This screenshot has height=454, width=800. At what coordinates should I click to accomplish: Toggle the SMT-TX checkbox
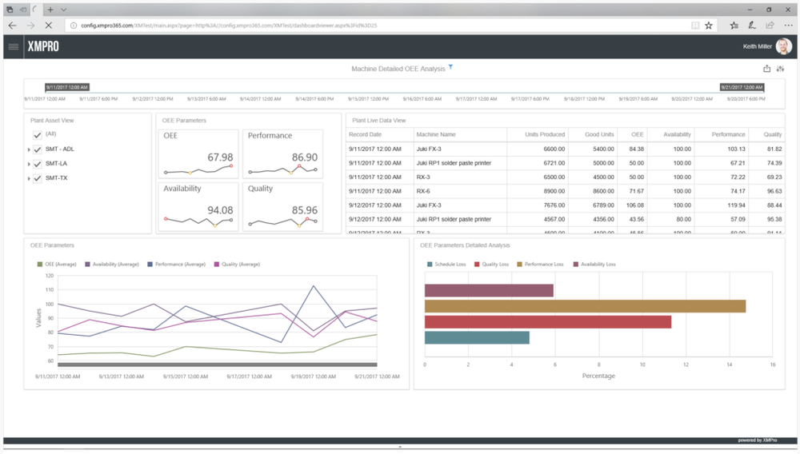click(x=38, y=178)
